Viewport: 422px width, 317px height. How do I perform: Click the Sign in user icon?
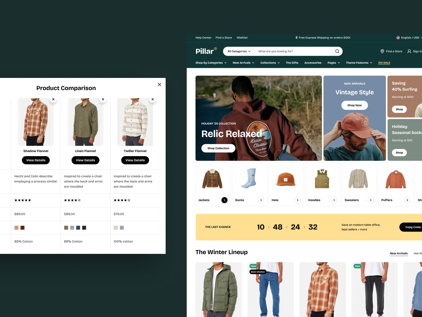(409, 51)
